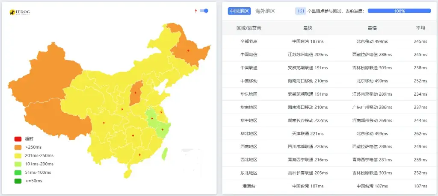
Task: Click 河南郑州移动 269ms slowest cell
Action: (372, 120)
